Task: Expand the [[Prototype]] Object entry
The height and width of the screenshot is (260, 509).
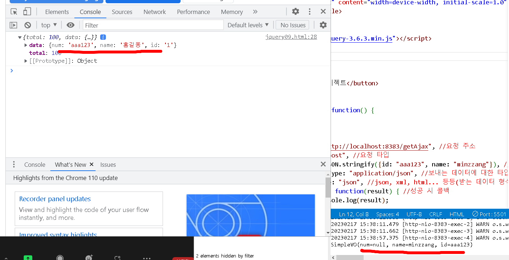Action: tap(26, 61)
